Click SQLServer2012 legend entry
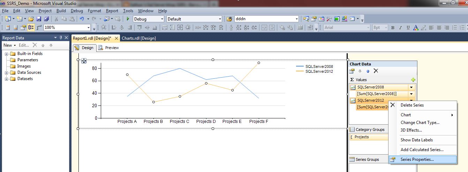The image size is (468, 172). 315,71
